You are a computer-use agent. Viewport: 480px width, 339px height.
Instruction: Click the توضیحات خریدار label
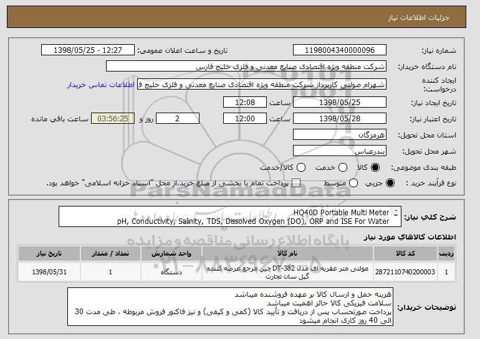tap(426, 307)
